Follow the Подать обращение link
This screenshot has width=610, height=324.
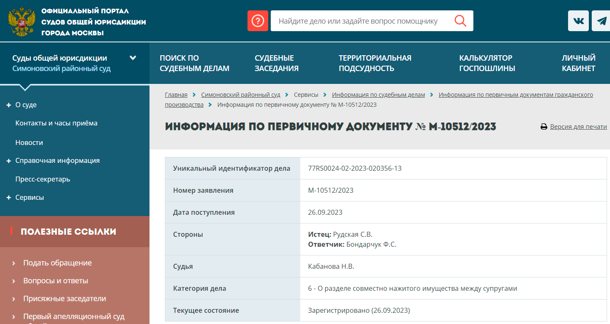click(57, 263)
